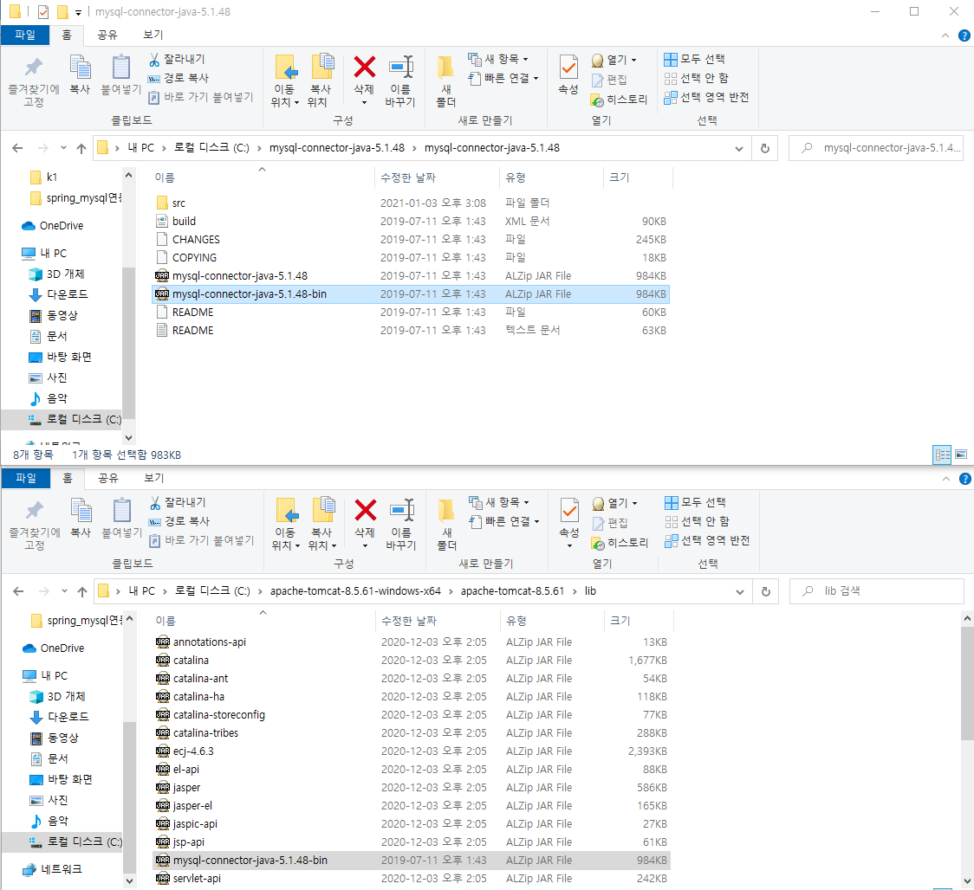
Task: Click Edit (편집) in top window ribbon
Action: 608,80
